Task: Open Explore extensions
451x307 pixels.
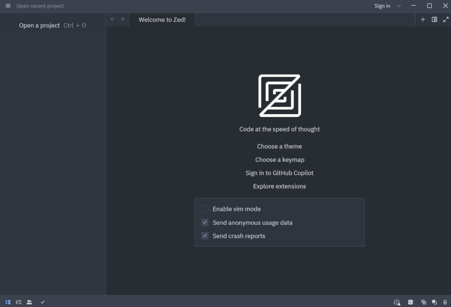Action: [279, 186]
